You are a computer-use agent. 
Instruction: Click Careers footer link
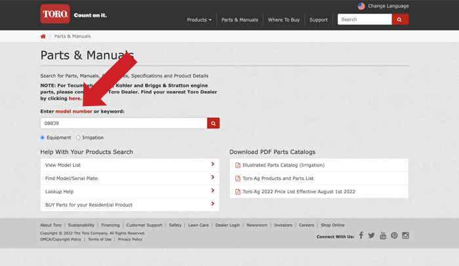click(x=306, y=225)
